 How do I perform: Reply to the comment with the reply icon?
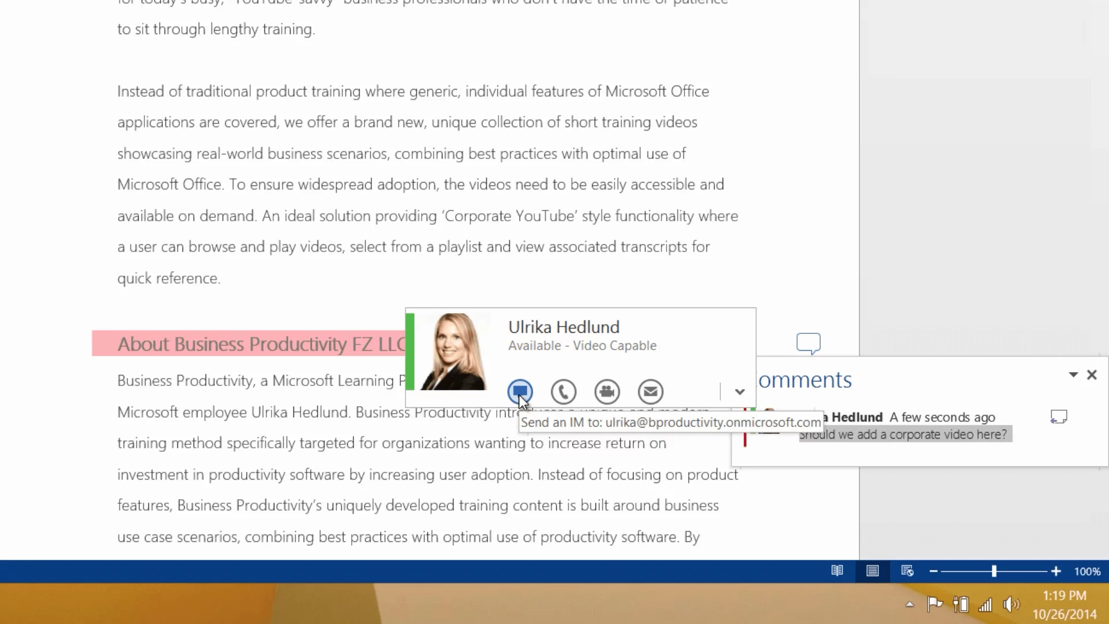1058,417
